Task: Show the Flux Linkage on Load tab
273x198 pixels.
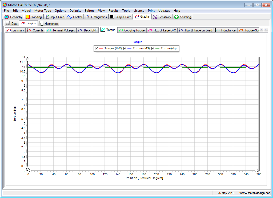Action: [196, 30]
